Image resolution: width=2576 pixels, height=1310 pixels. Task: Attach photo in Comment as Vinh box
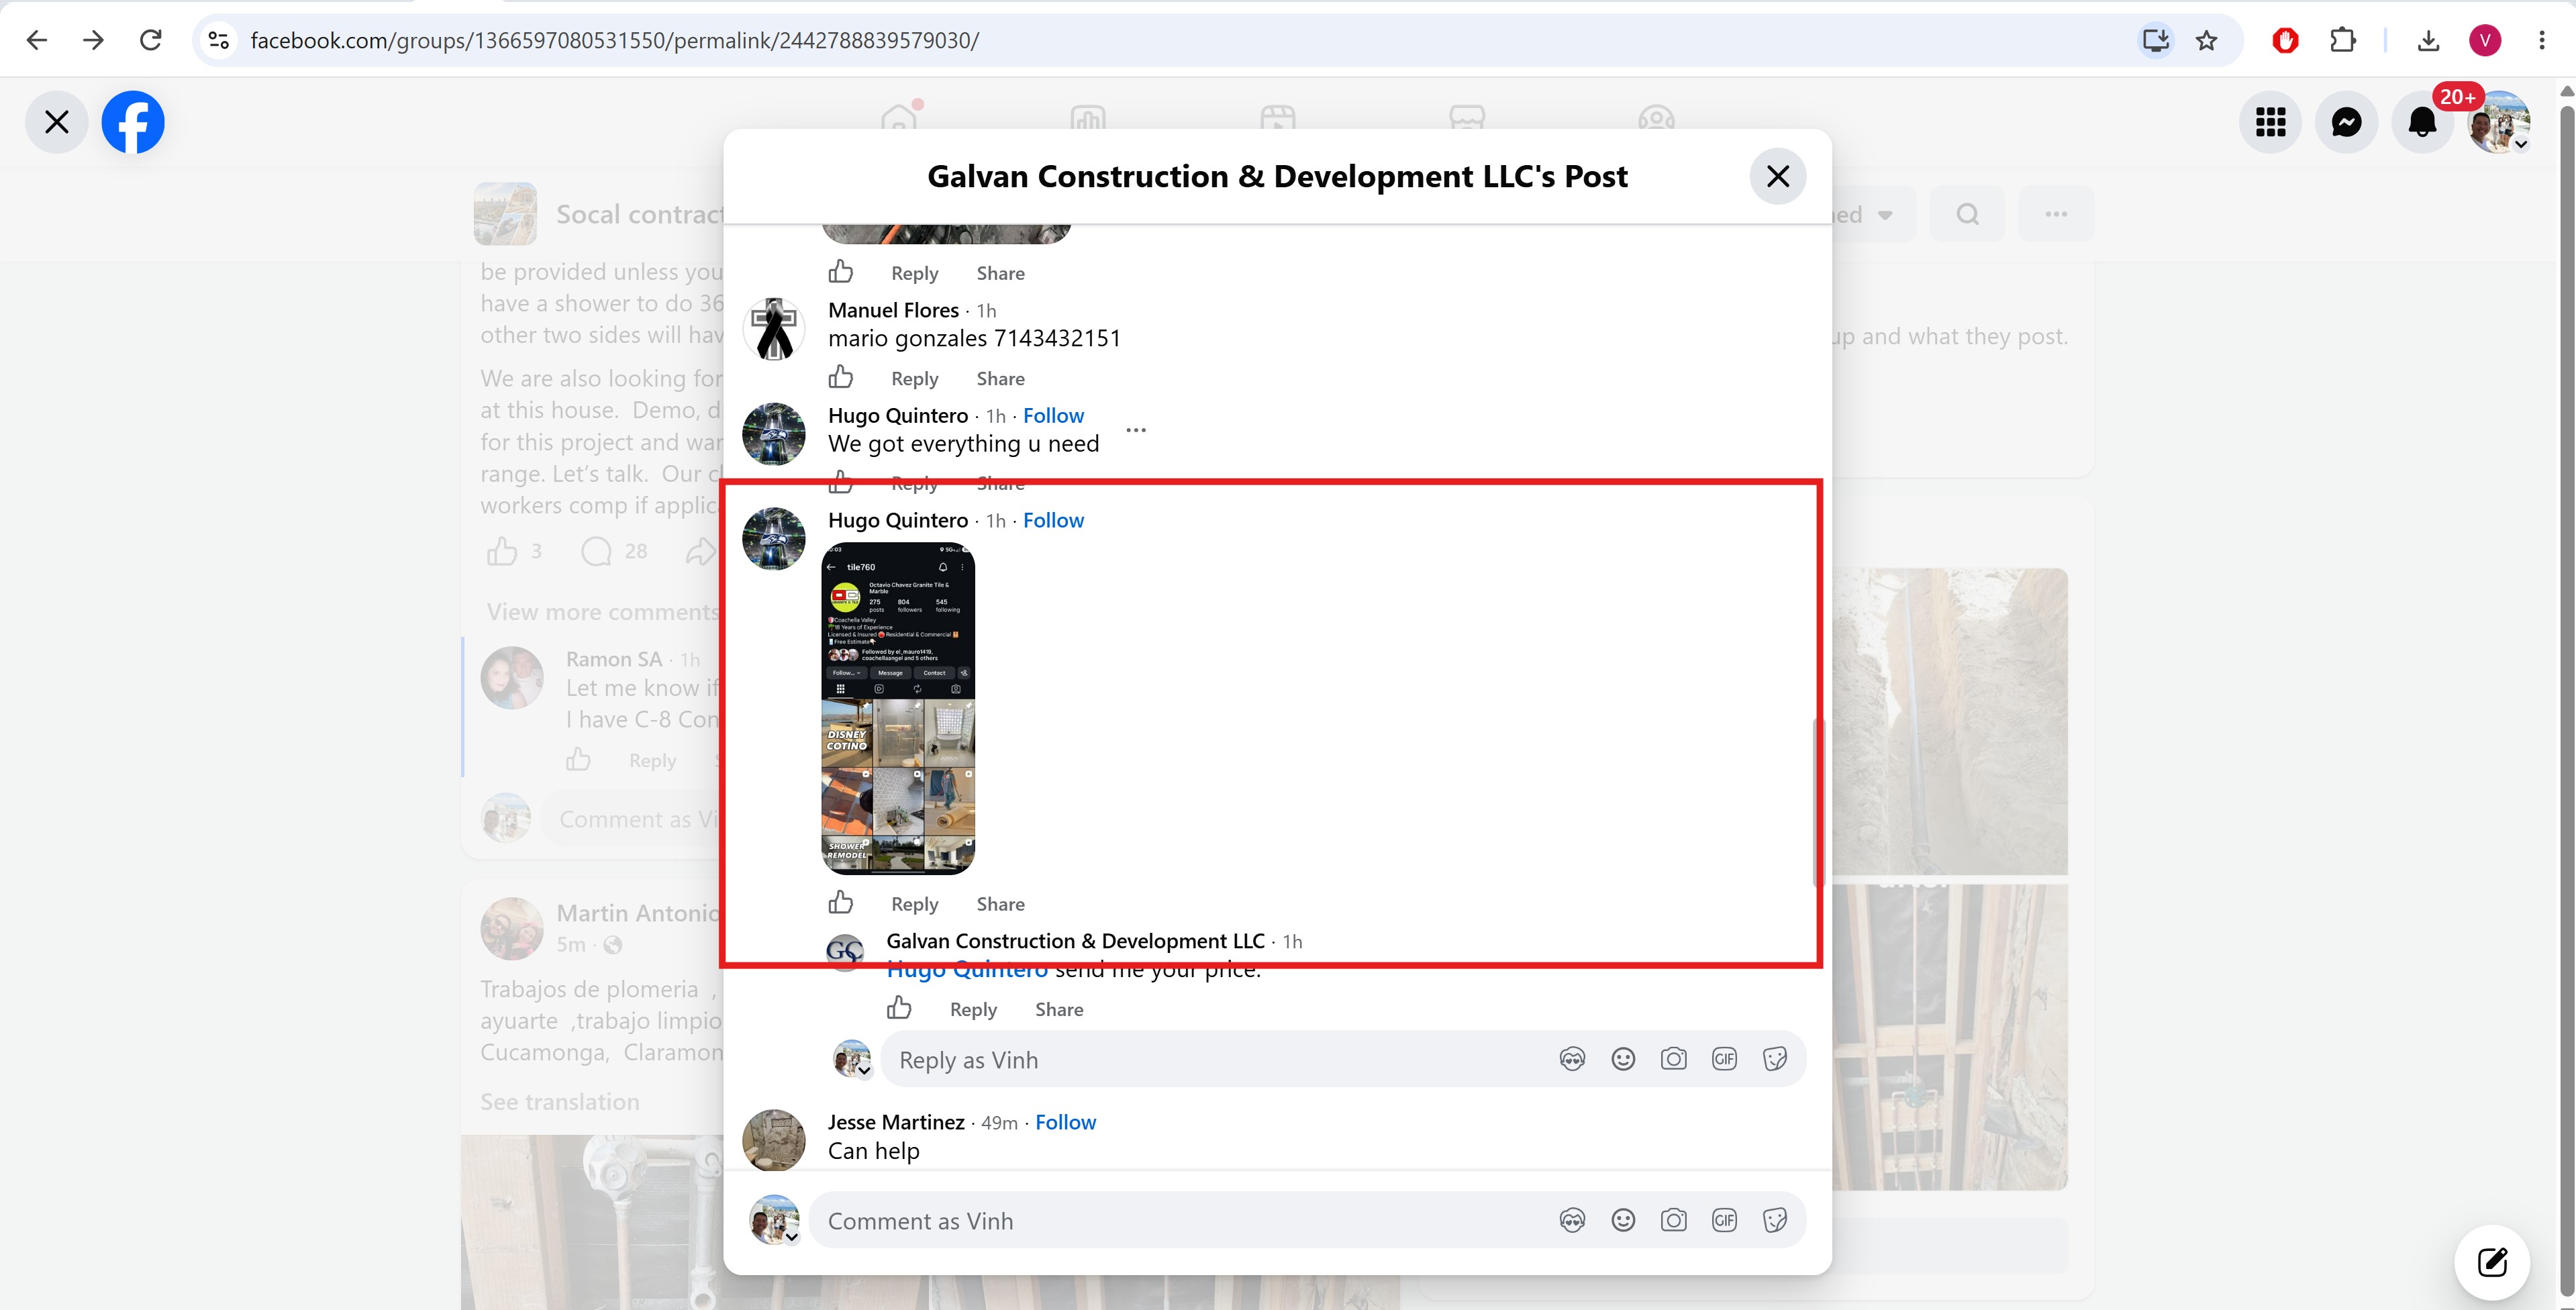click(1673, 1220)
